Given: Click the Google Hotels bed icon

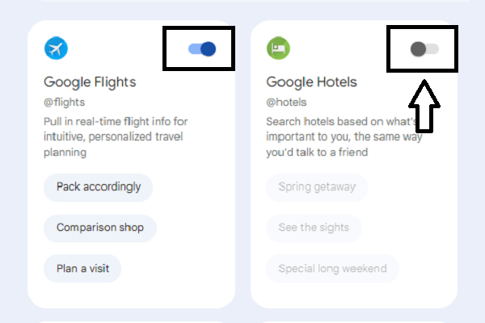Looking at the screenshot, I should coord(278,49).
